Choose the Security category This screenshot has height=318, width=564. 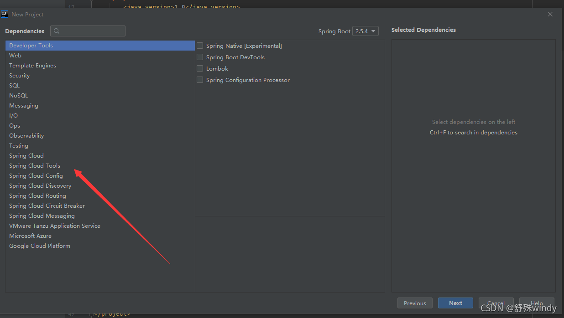[x=100, y=76]
